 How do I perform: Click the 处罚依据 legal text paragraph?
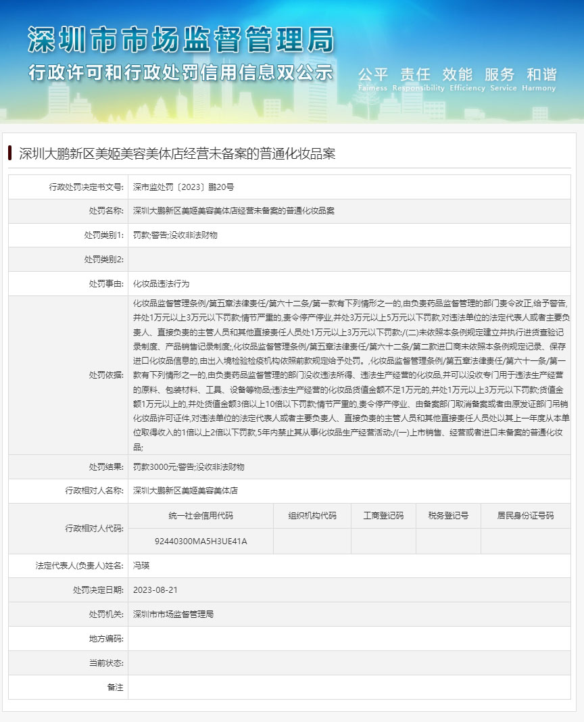coord(351,375)
